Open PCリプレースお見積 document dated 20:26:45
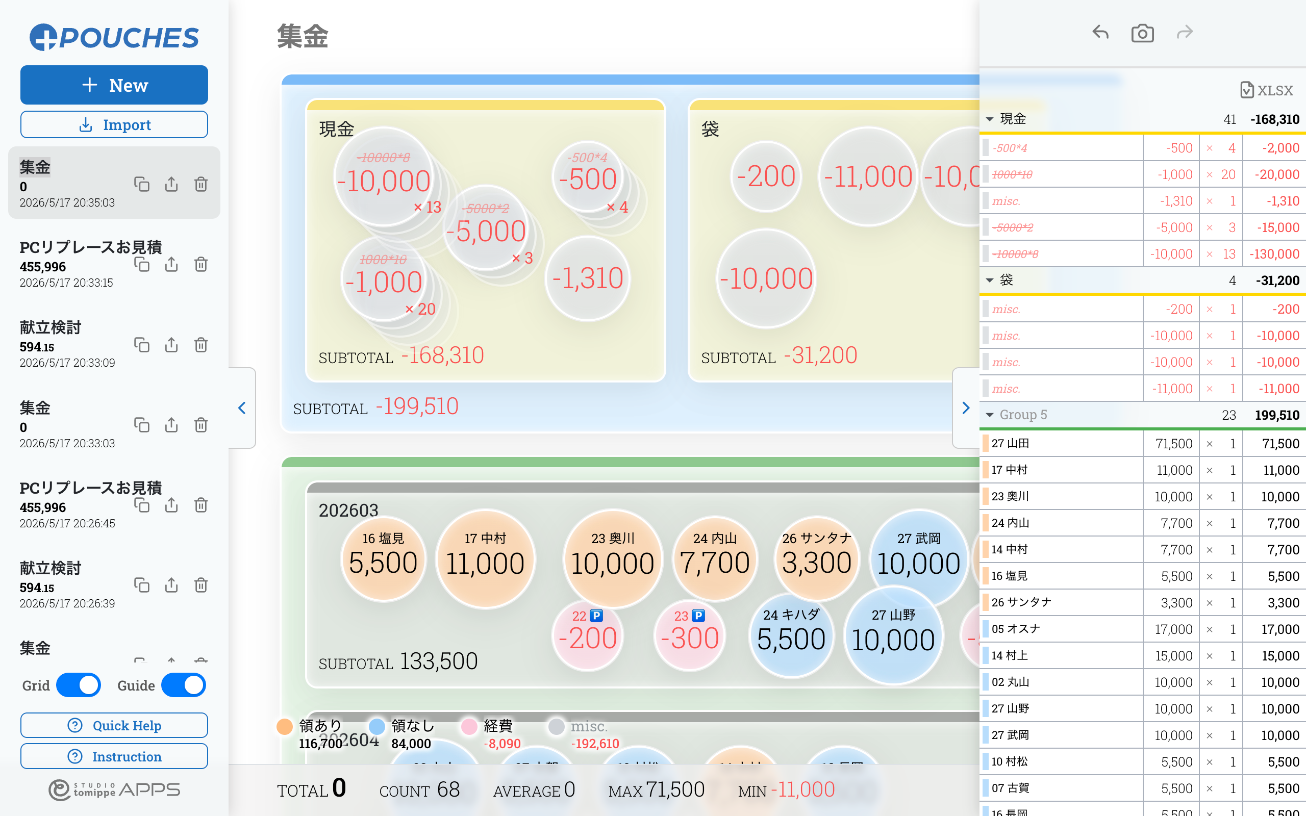 pyautogui.click(x=114, y=504)
